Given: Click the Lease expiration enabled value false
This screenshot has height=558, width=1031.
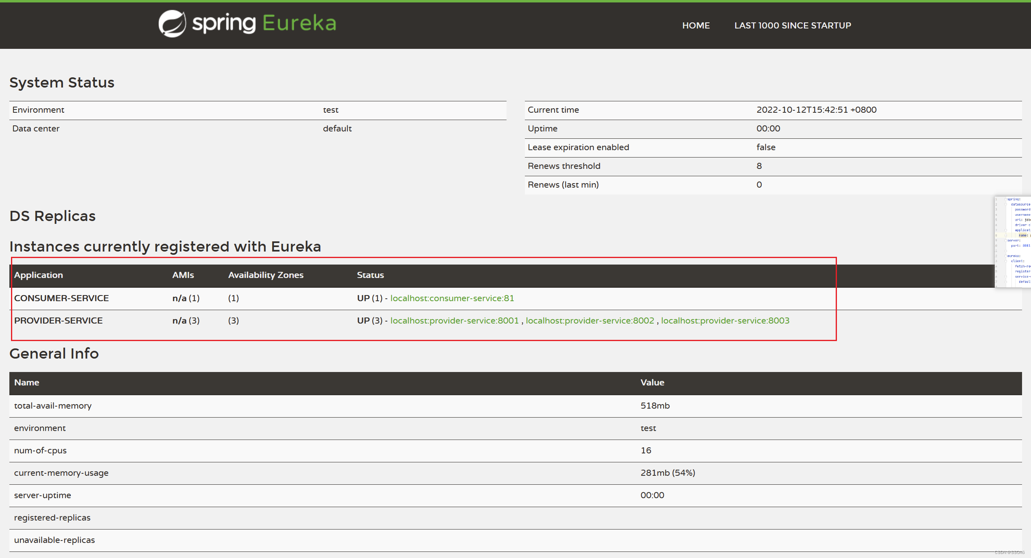Looking at the screenshot, I should point(766,147).
